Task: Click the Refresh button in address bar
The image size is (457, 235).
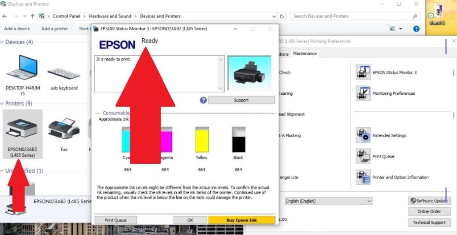Action: click(x=282, y=16)
